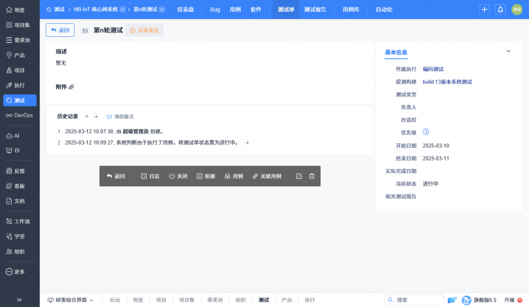The width and height of the screenshot is (529, 307).
Task: Click 关闭 in floating toolbar
Action: [x=178, y=176]
